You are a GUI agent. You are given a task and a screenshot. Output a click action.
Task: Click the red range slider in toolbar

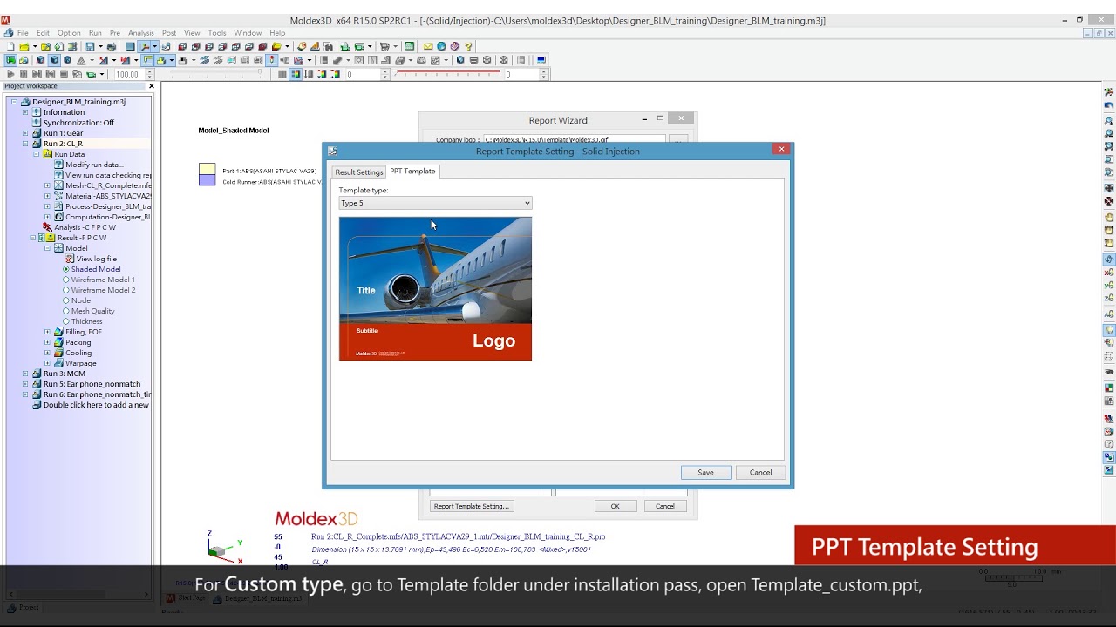tap(448, 74)
